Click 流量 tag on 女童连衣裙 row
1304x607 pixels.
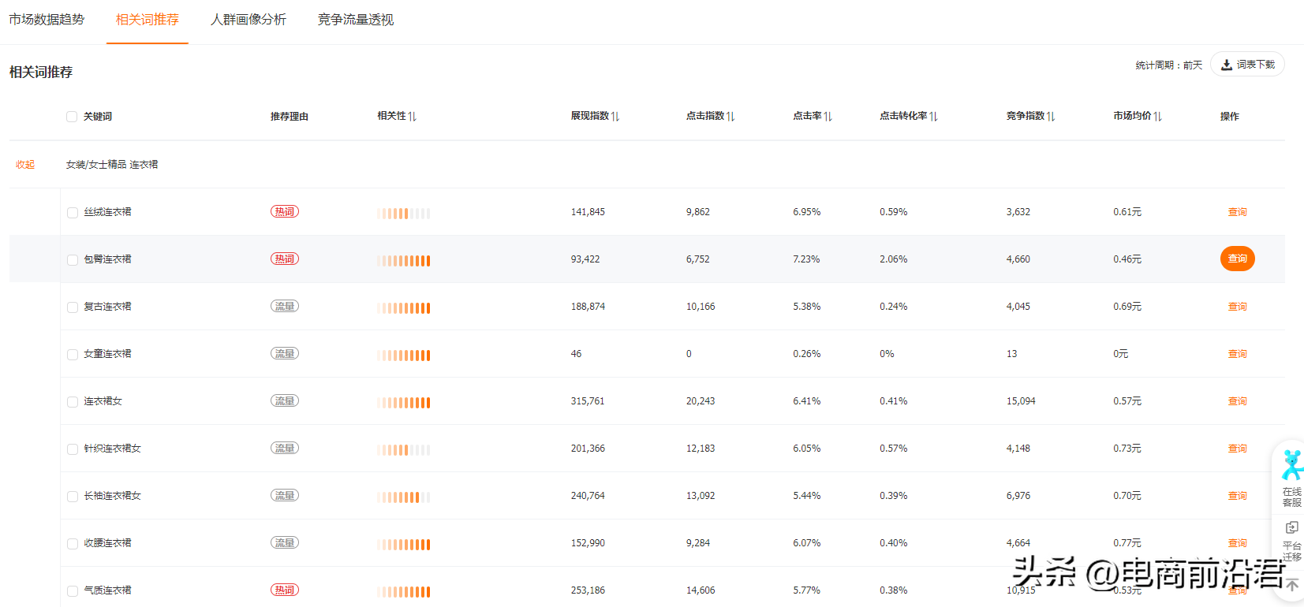(x=285, y=353)
